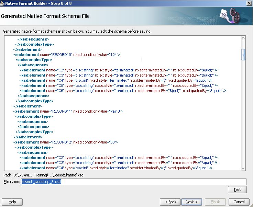This screenshot has height=207, width=253.
Task: Click the RECORD10 element line in the schema
Action: [66, 55]
